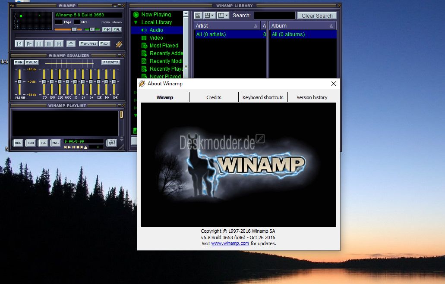
Task: Click the 1K equalizer band slider
Action: (x=75, y=81)
